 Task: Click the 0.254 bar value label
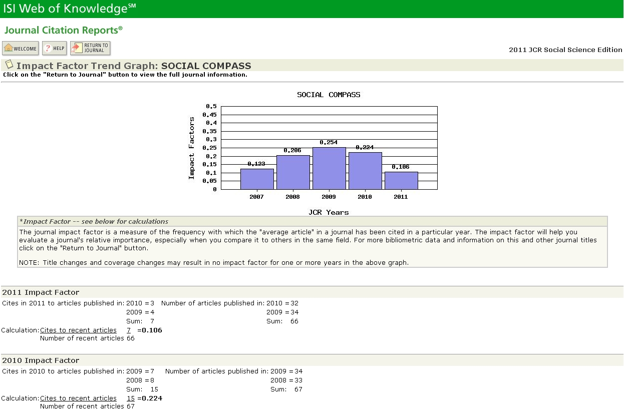click(x=329, y=143)
